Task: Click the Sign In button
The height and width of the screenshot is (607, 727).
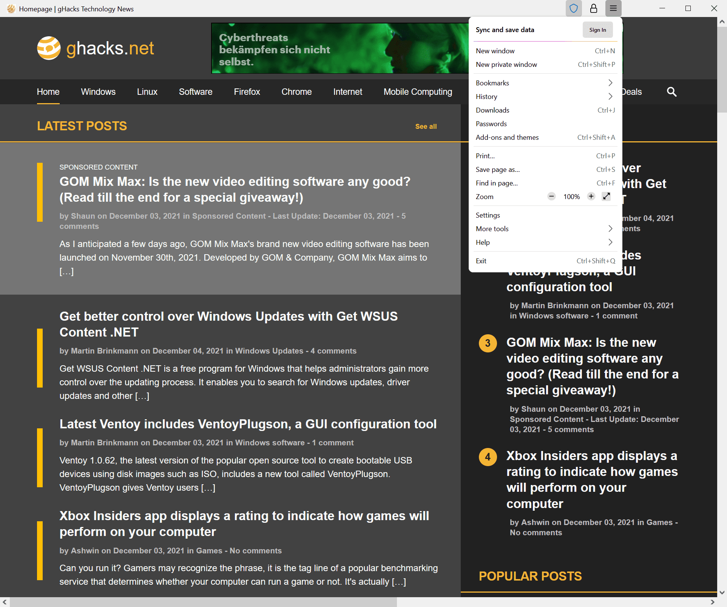Action: coord(597,30)
